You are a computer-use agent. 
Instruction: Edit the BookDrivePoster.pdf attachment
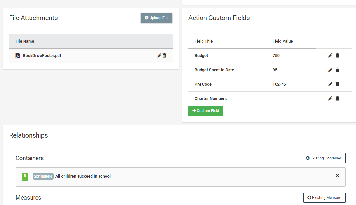pyautogui.click(x=159, y=56)
